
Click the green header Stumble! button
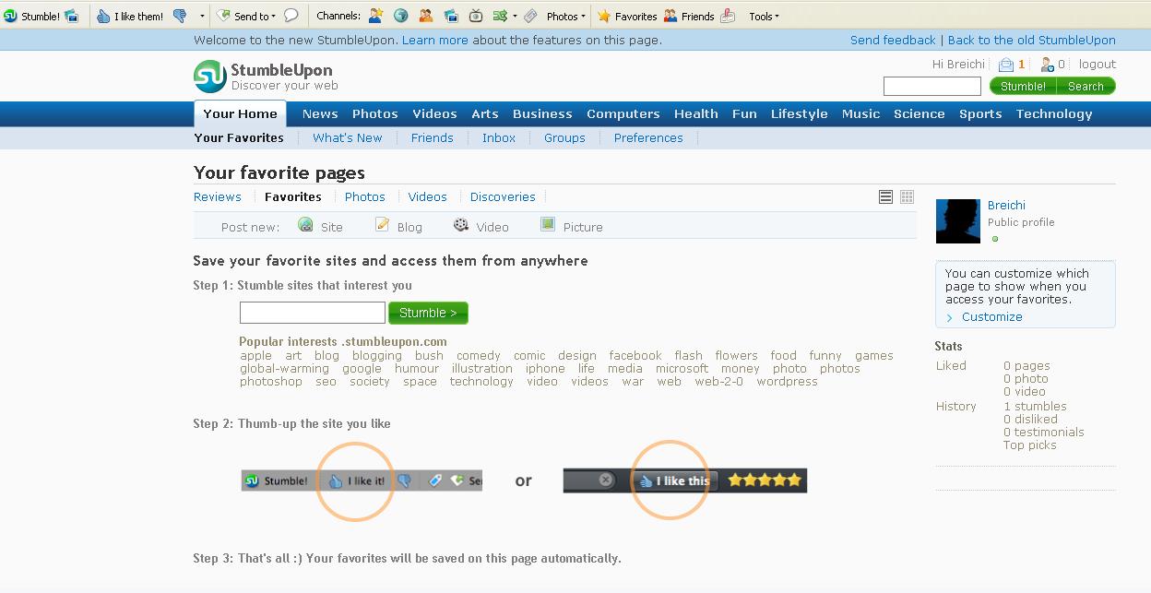1023,86
